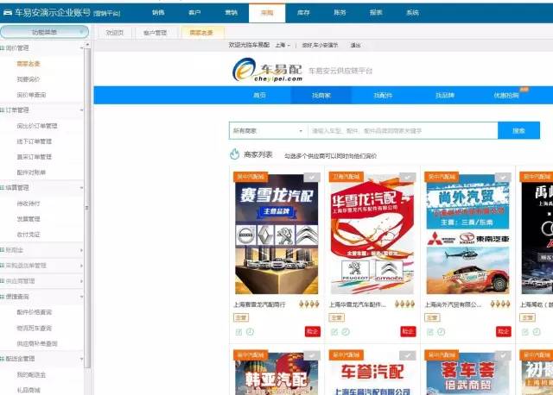Click the grid icon beside 询价管理
This screenshot has width=553, height=395.
pos(3,48)
